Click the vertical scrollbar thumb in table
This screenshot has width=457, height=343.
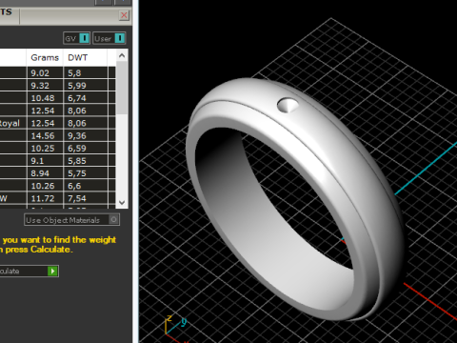(122, 88)
